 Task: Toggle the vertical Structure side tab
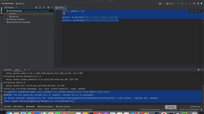[1, 87]
